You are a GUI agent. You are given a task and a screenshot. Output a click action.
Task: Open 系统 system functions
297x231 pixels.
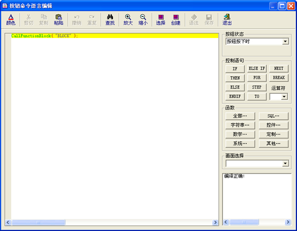point(240,144)
